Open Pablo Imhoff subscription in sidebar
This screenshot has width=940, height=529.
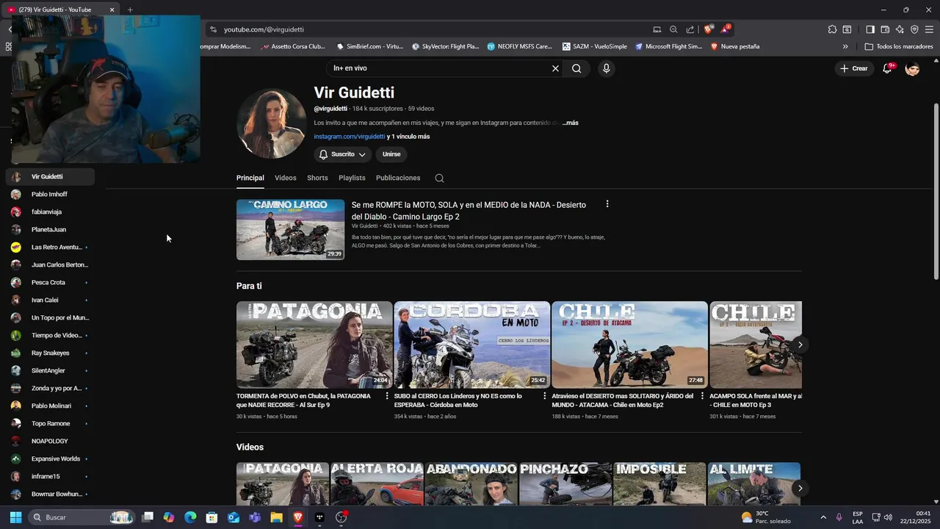pyautogui.click(x=50, y=194)
